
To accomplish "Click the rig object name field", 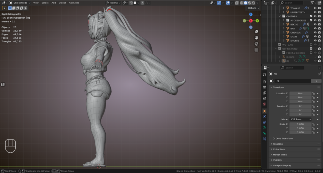I will click(293, 81).
